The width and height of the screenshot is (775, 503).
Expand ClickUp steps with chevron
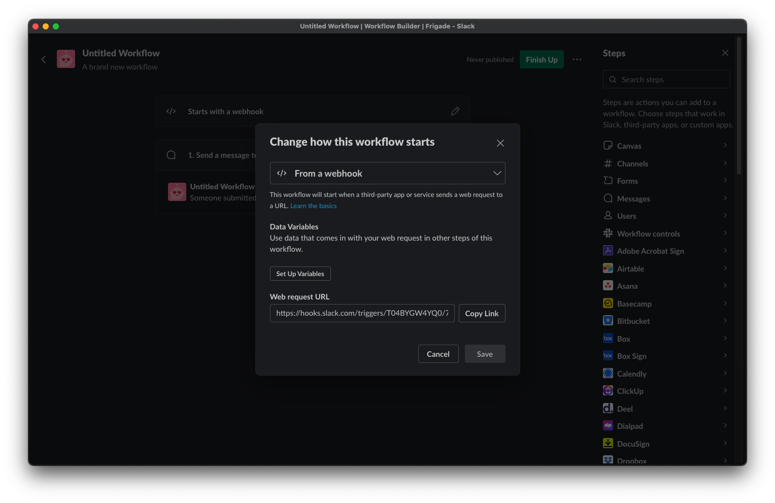coord(725,390)
